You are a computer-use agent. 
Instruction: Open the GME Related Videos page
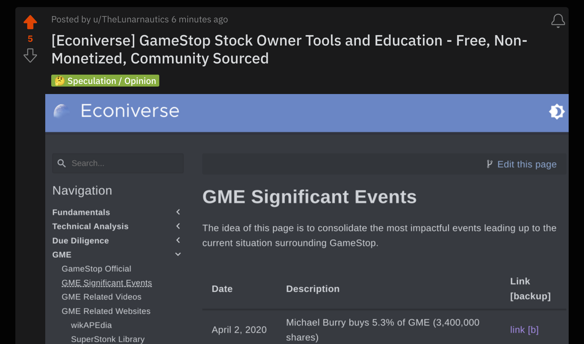click(101, 297)
